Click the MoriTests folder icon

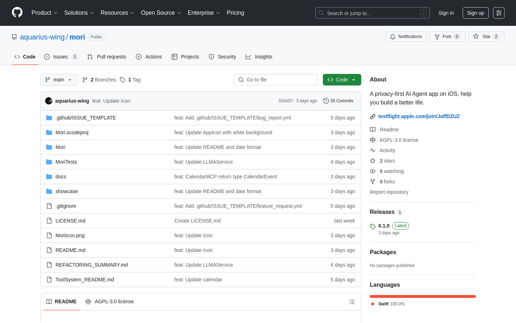click(49, 162)
